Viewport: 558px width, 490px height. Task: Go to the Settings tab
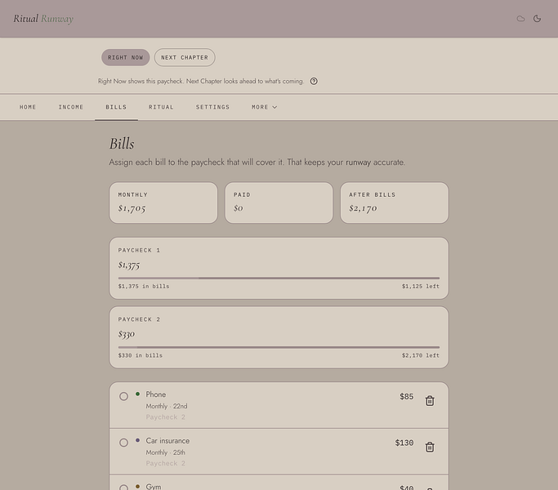tap(212, 107)
